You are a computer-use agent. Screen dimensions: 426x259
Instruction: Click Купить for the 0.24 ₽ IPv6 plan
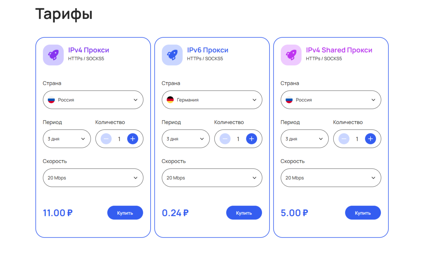pos(244,213)
